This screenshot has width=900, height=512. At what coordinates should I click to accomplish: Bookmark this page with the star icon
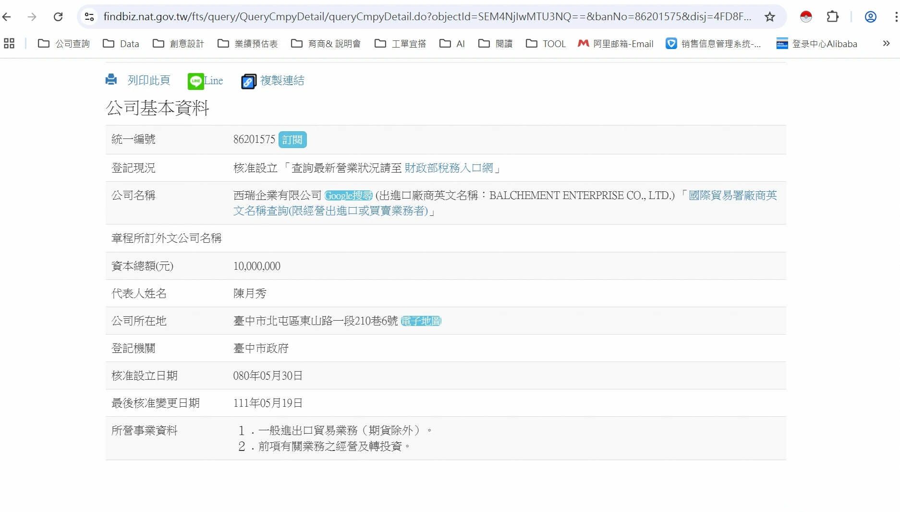(770, 17)
